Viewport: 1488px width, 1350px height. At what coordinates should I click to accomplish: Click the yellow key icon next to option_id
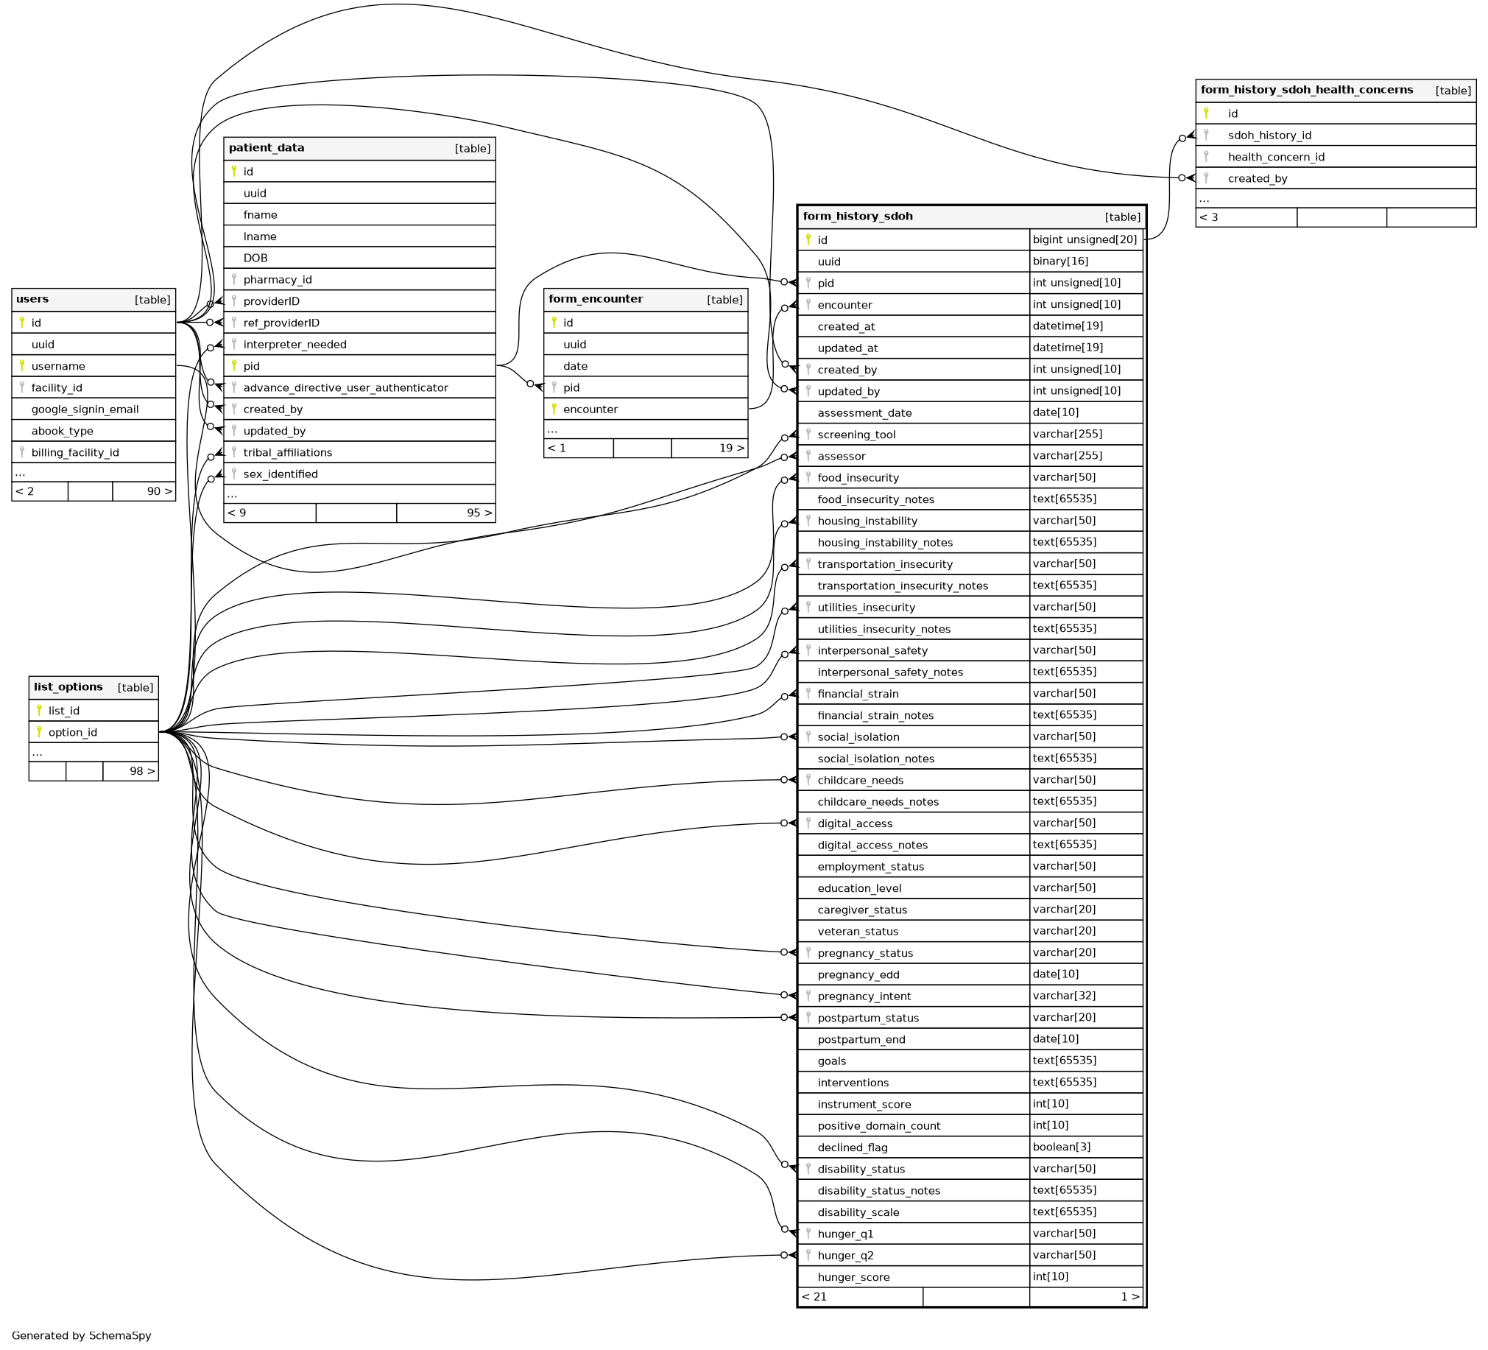tap(39, 732)
